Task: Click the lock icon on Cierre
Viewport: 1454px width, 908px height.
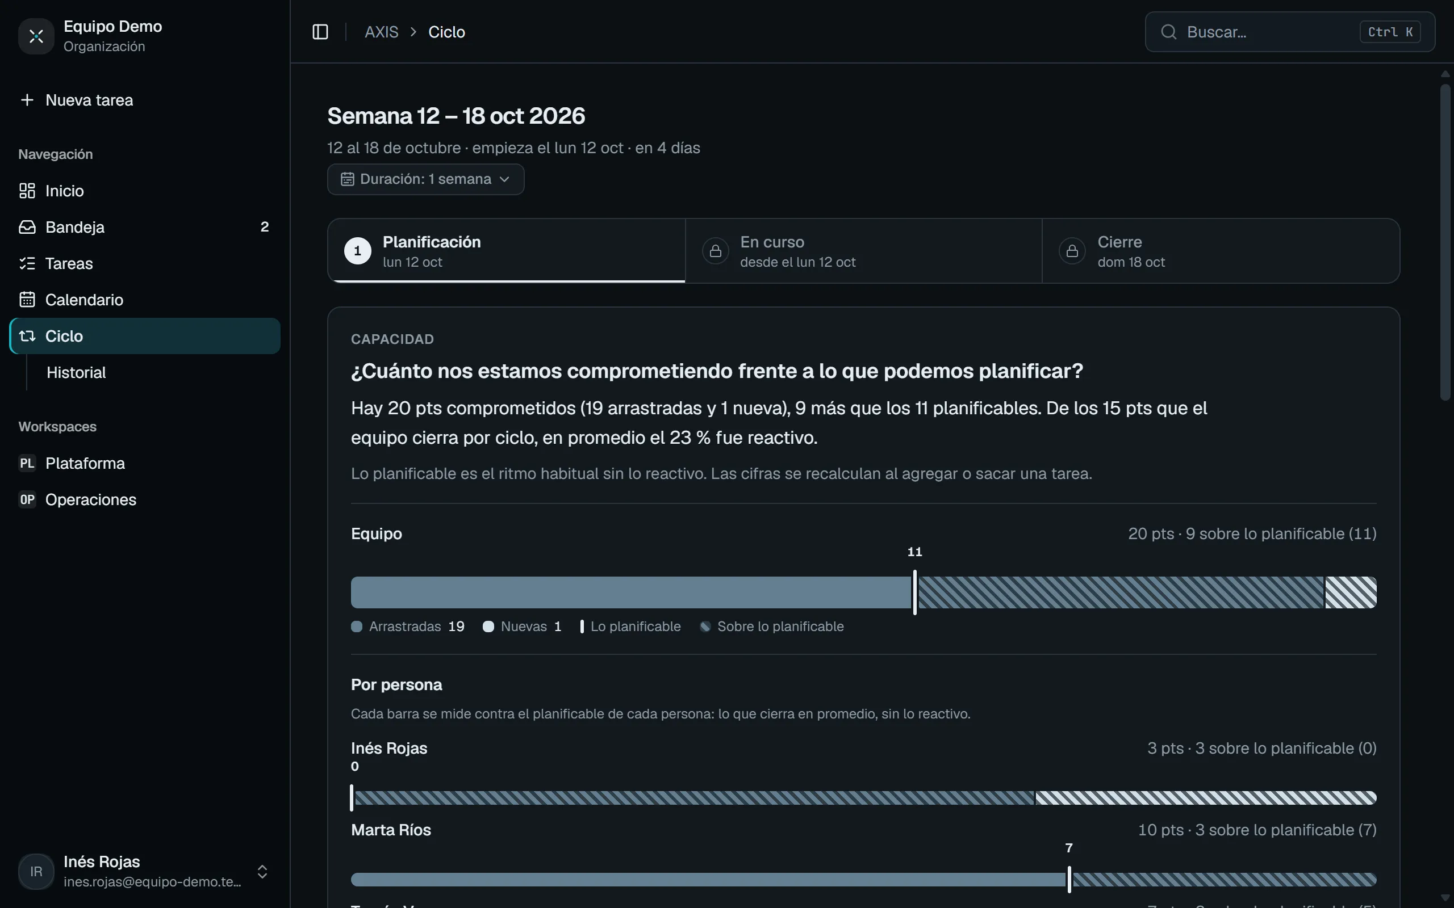Action: (1072, 251)
